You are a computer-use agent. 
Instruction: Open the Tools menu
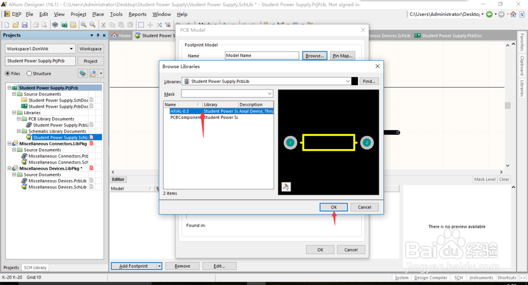click(x=116, y=14)
